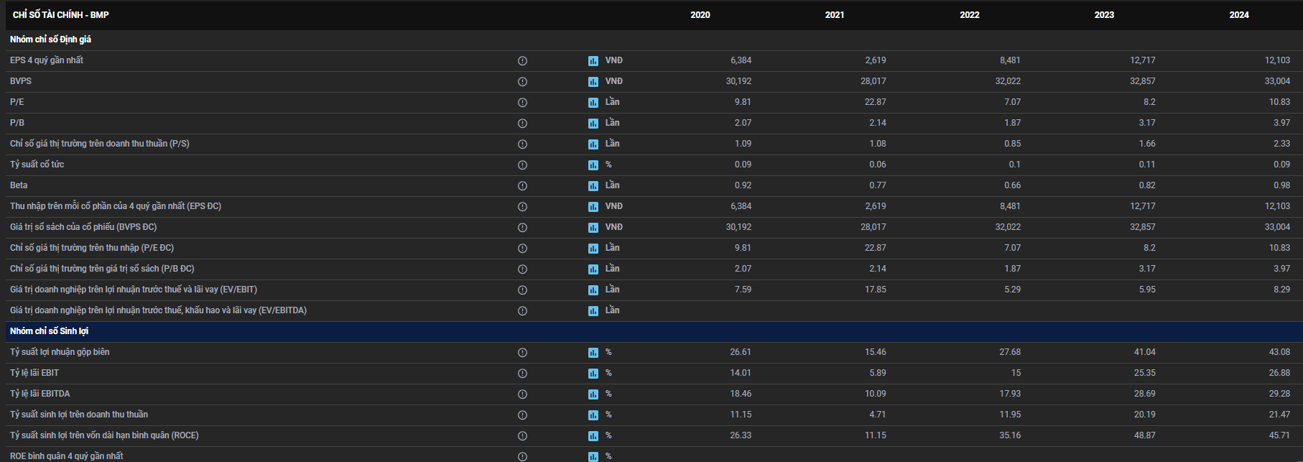Open the chart icon for Tỷ suất cổ tức
1303x462 pixels.
(593, 165)
